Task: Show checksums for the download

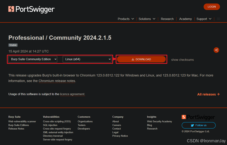Action: pyautogui.click(x=182, y=60)
